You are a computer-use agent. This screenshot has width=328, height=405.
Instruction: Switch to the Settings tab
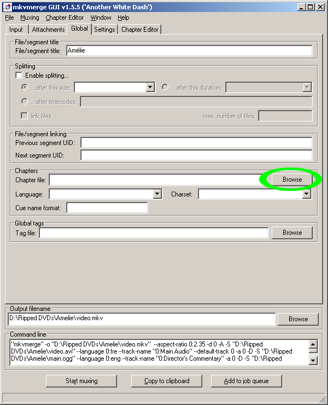click(x=104, y=30)
